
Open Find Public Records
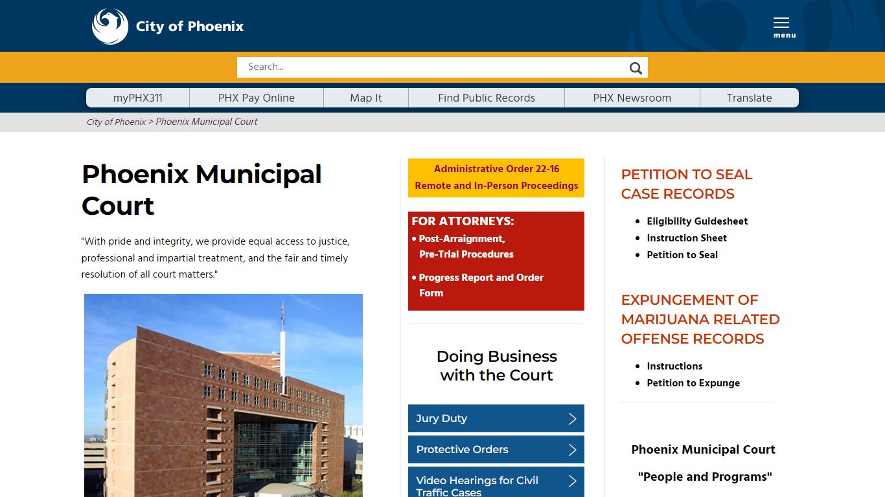coord(487,98)
